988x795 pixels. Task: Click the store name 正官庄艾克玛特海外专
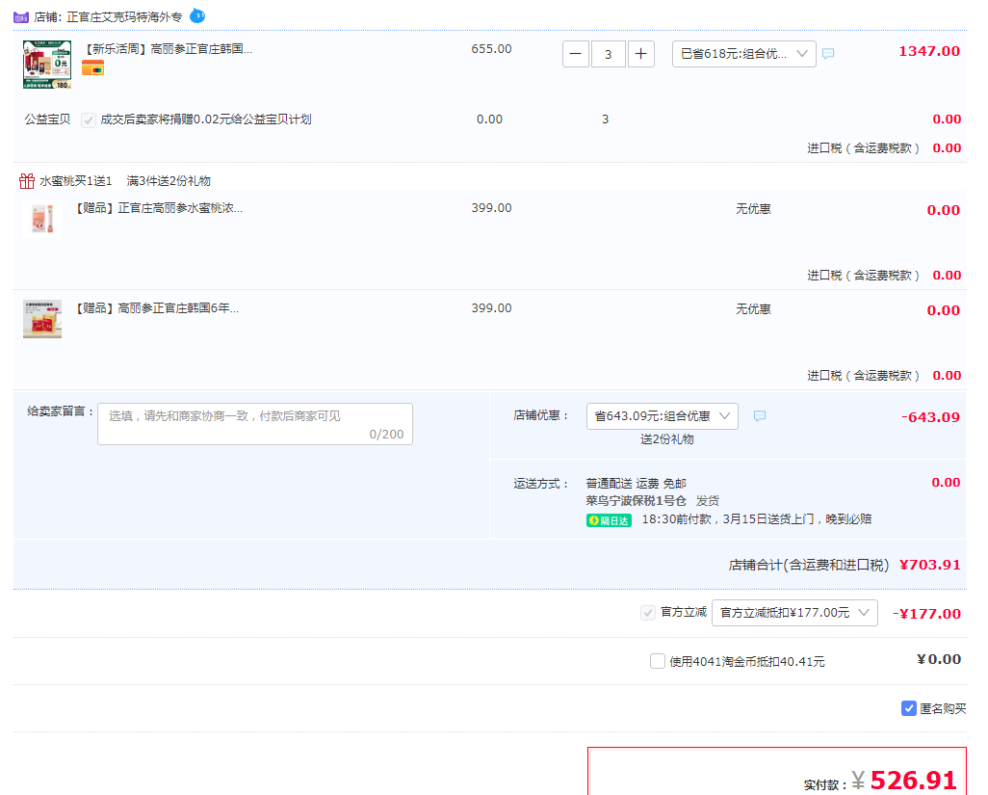[124, 17]
